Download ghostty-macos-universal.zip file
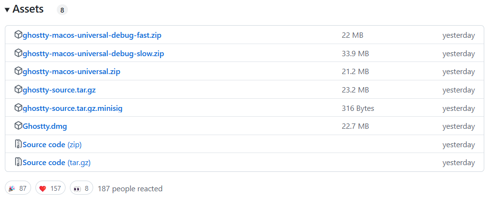 click(x=71, y=72)
